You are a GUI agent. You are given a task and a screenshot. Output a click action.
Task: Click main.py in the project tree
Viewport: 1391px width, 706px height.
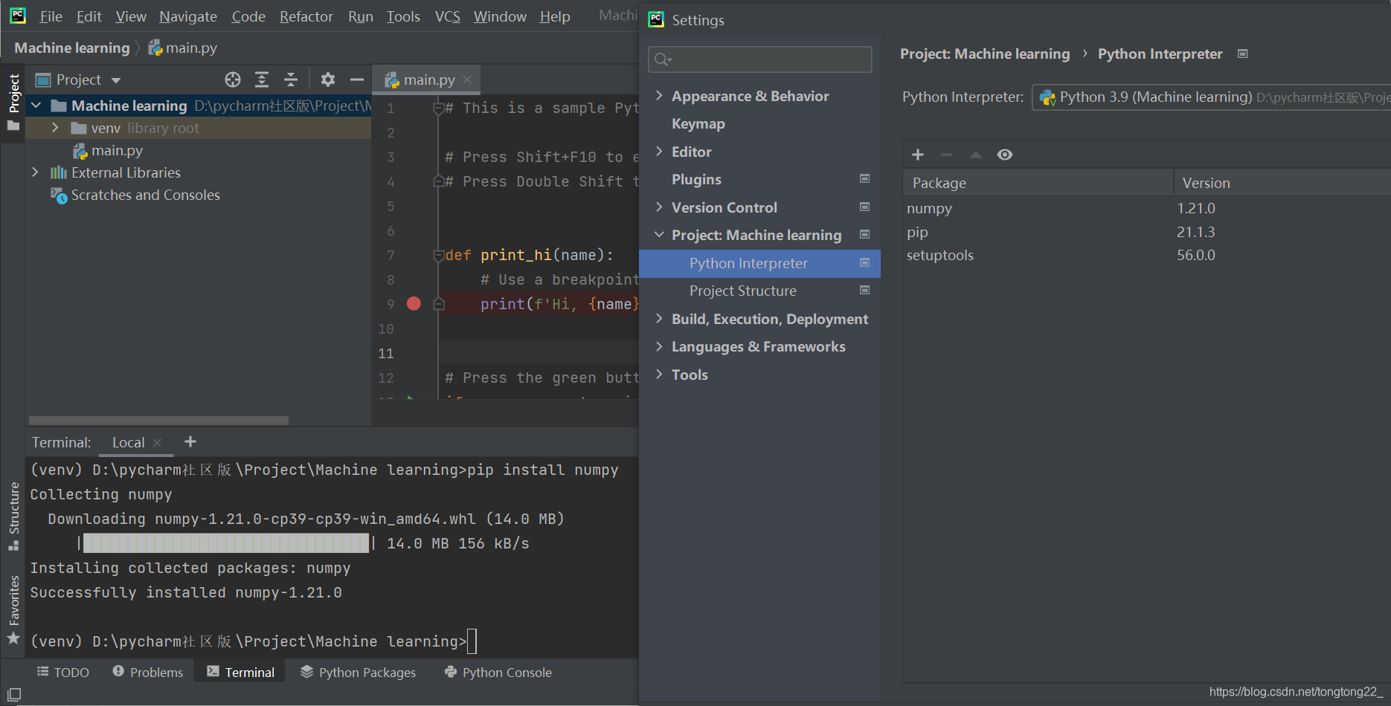pos(117,150)
